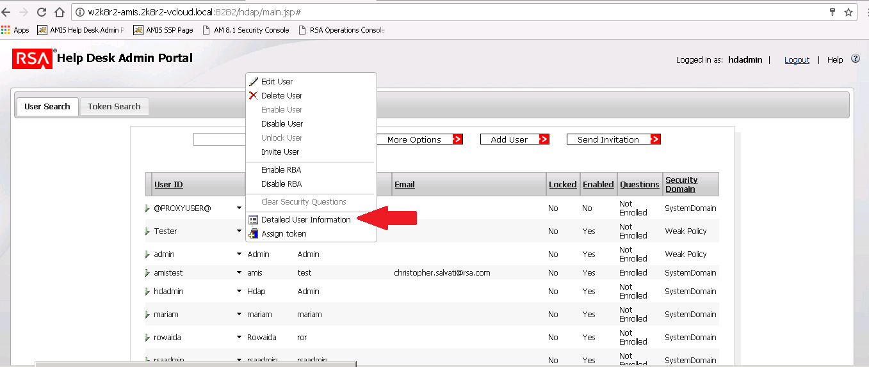Click the christopher.salvati@rsa.com email cell

point(442,272)
